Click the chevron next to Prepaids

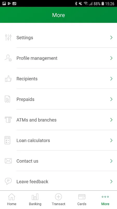tap(111, 99)
